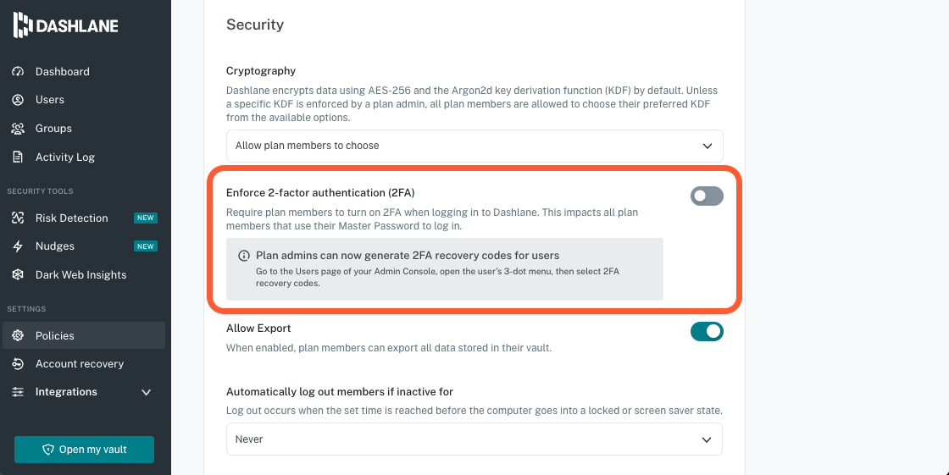Disable the Allow Export toggle
Viewport: 949px width, 475px height.
pyautogui.click(x=707, y=331)
